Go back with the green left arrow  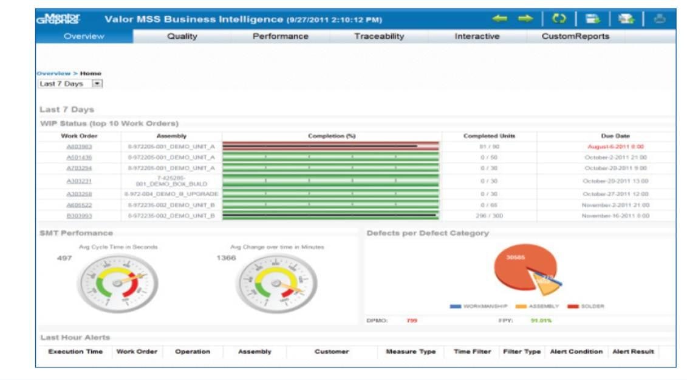tap(499, 19)
